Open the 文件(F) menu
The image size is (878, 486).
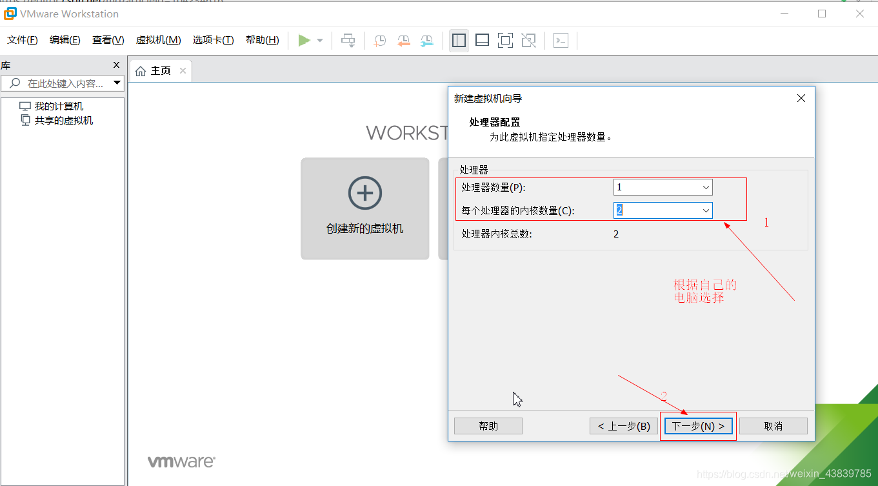(x=23, y=40)
